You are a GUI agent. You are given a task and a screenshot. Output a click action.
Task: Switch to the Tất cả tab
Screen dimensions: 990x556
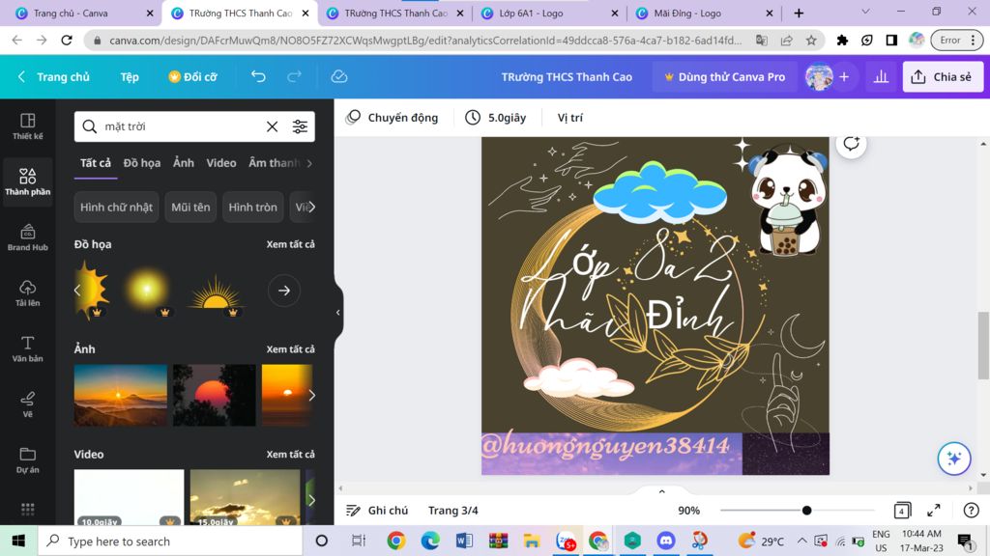click(96, 163)
